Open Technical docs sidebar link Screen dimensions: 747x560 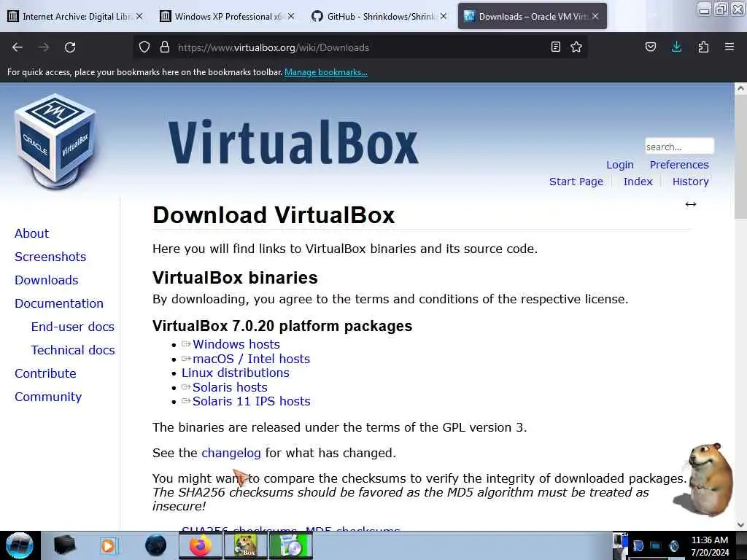click(x=73, y=350)
